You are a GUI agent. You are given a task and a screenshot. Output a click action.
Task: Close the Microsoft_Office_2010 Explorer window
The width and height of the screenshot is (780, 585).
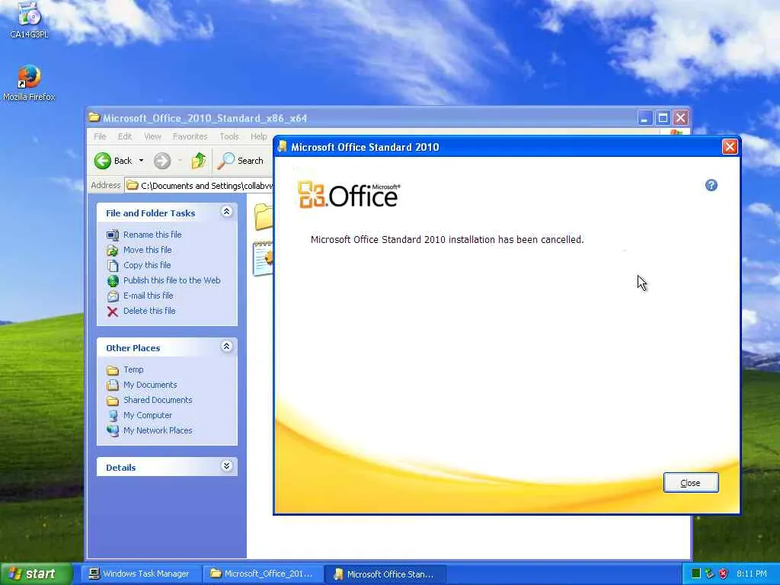pos(680,118)
